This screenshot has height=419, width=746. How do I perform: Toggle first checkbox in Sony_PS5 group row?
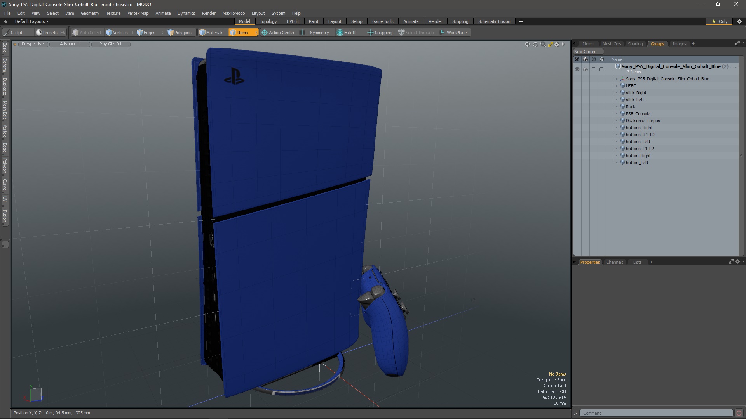click(593, 69)
